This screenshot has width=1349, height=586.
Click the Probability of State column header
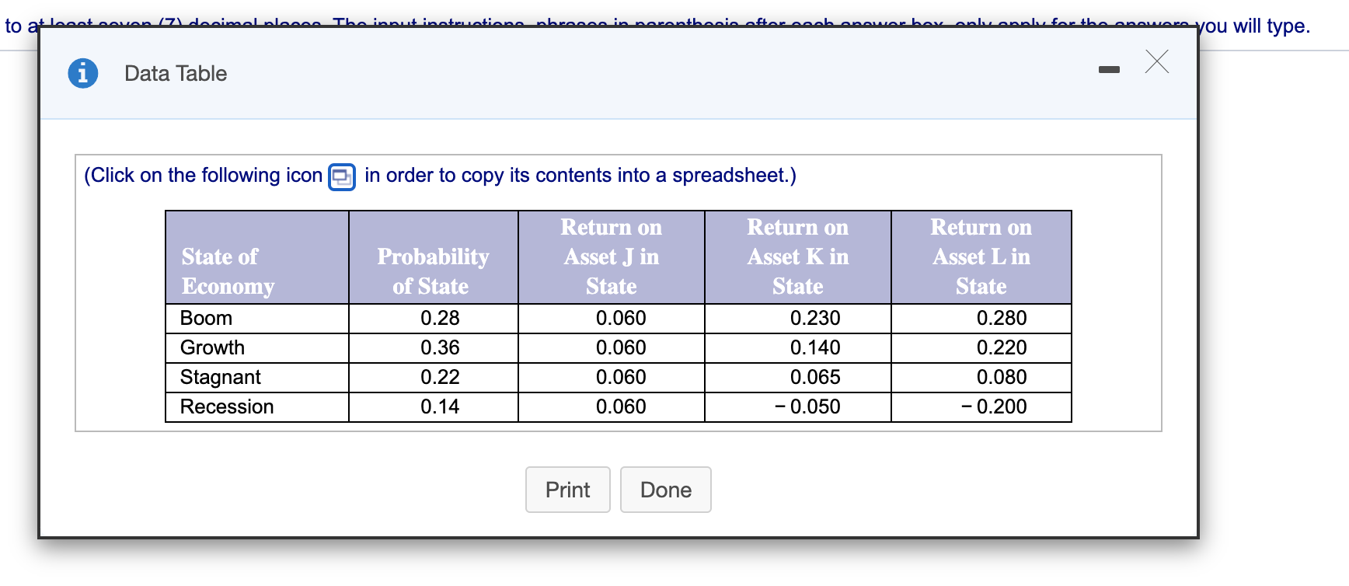pyautogui.click(x=434, y=257)
